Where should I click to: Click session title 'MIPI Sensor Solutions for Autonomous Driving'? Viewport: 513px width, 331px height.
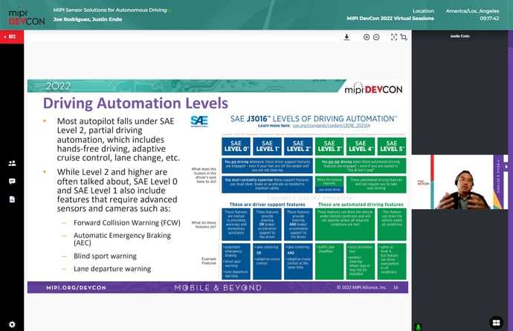point(110,10)
